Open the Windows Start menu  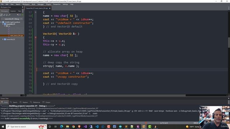pyautogui.click(x=3, y=126)
